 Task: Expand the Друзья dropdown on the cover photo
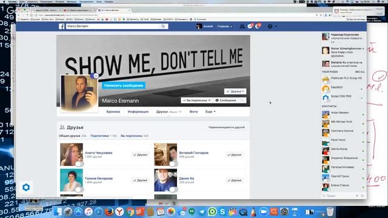[x=235, y=91]
